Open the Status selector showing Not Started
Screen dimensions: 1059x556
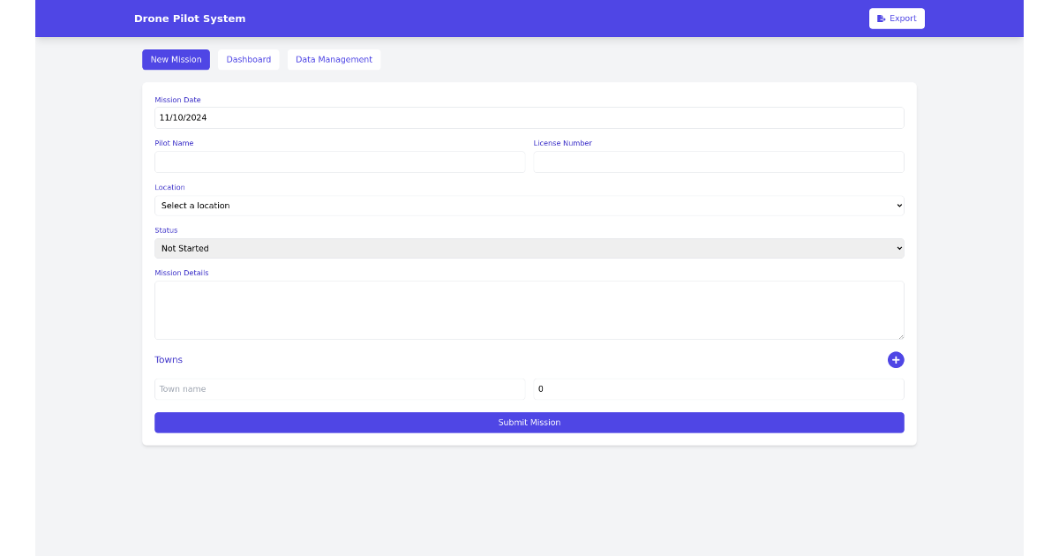(x=529, y=248)
